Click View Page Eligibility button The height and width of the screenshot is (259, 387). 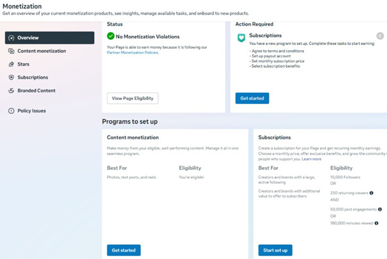pos(132,98)
